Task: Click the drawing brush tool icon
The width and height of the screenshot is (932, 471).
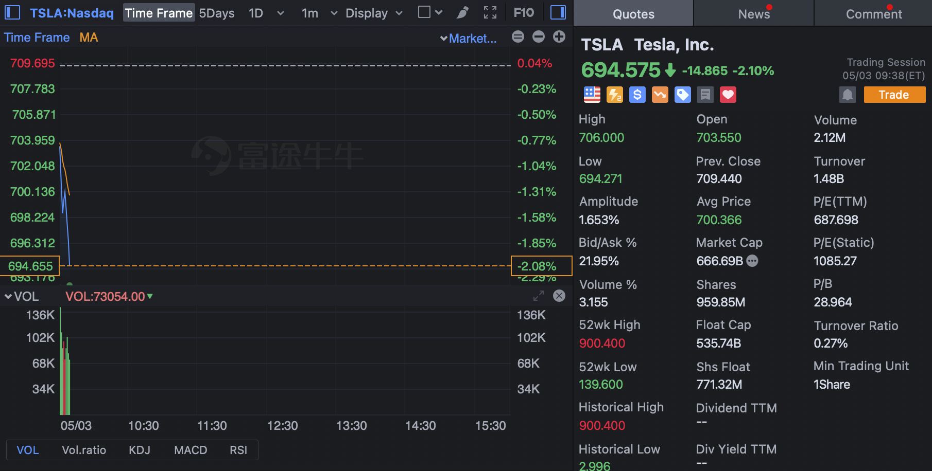Action: 462,13
